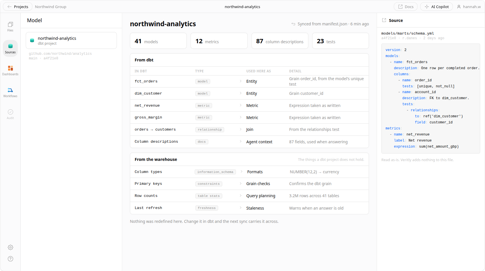This screenshot has width=485, height=271.
Task: Open settings gear icon
Action: 10,247
